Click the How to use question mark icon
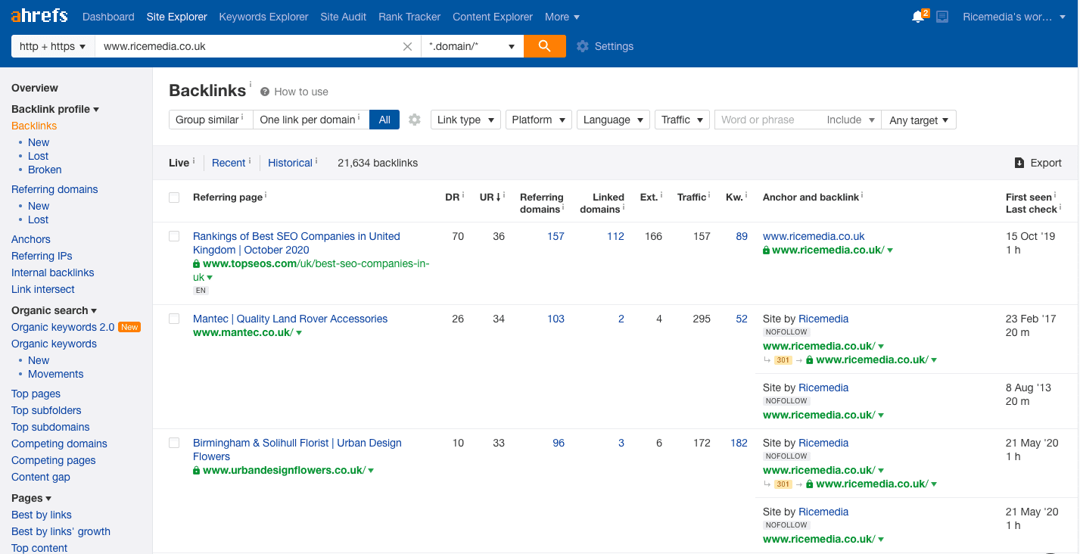This screenshot has height=554, width=1080. coord(265,92)
